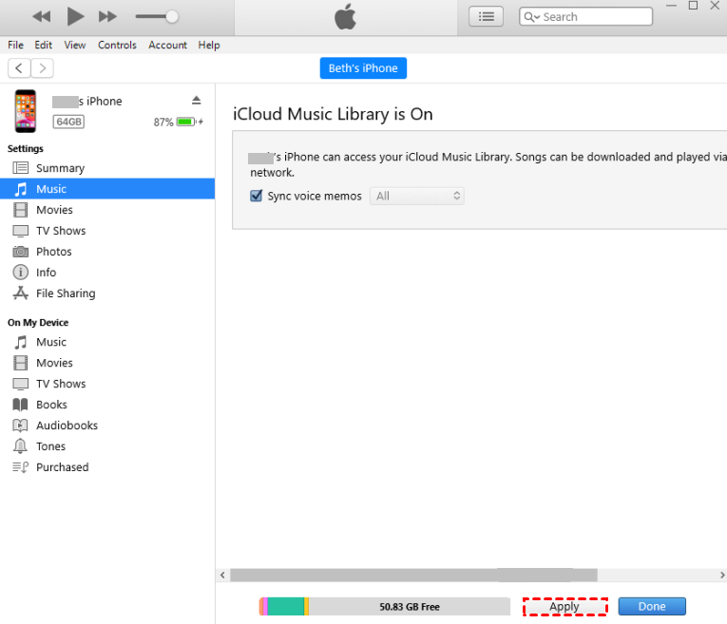
Task: Click the fast-forward playback button
Action: [x=107, y=17]
